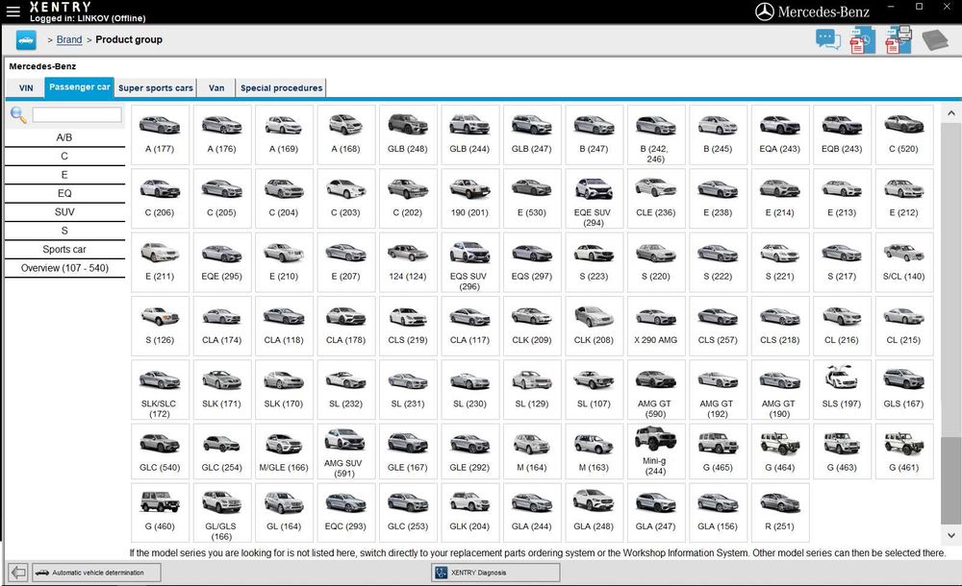Viewport: 962px width, 586px height.
Task: Filter by the S class category
Action: point(64,231)
